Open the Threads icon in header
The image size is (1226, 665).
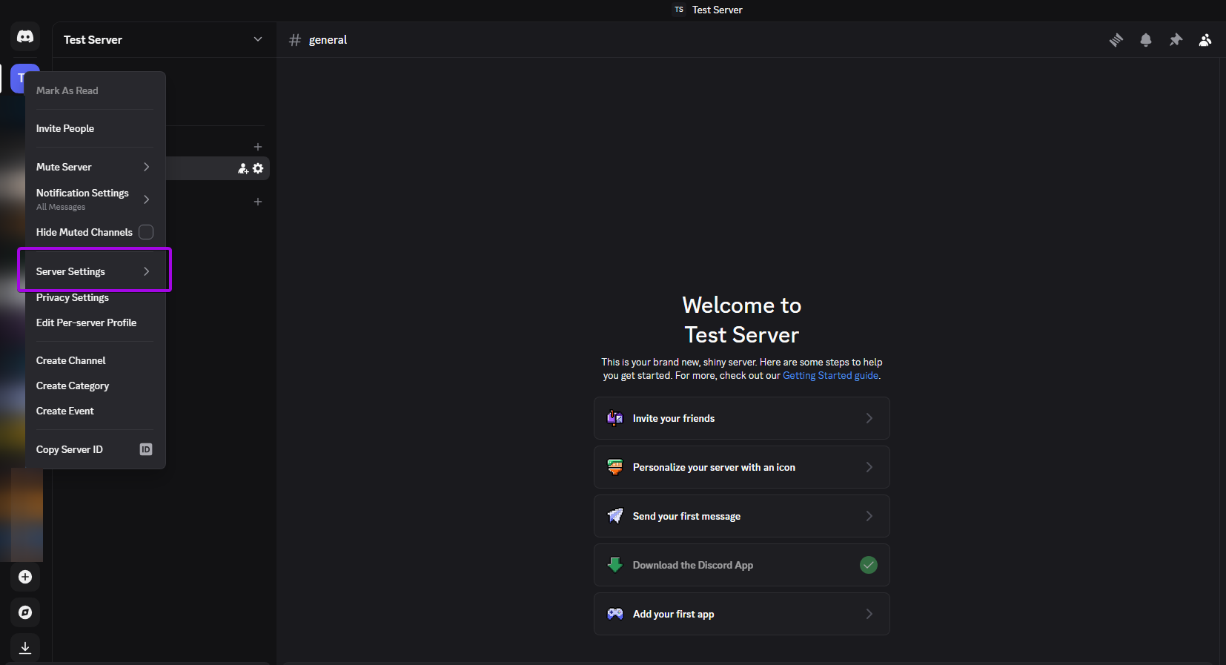[1116, 40]
